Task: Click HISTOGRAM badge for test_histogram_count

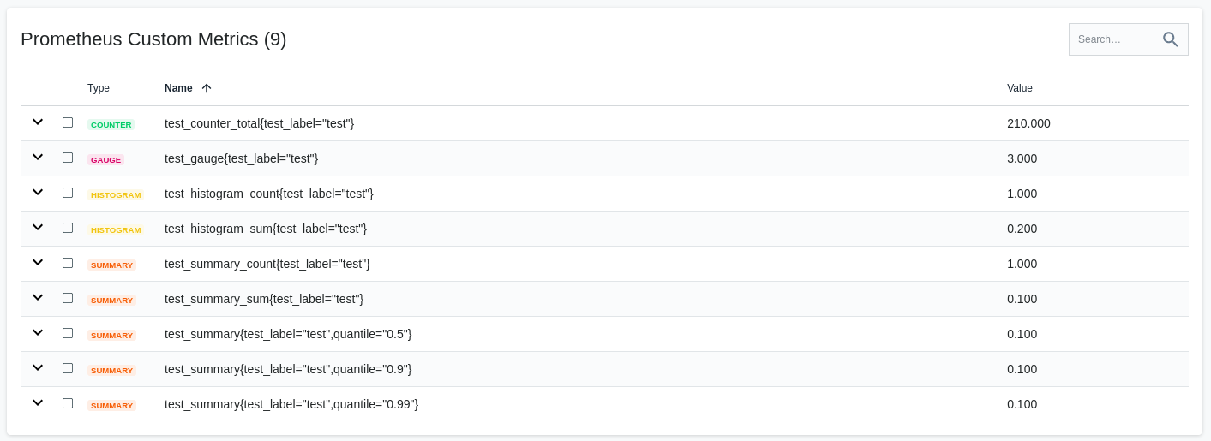Action: point(115,195)
